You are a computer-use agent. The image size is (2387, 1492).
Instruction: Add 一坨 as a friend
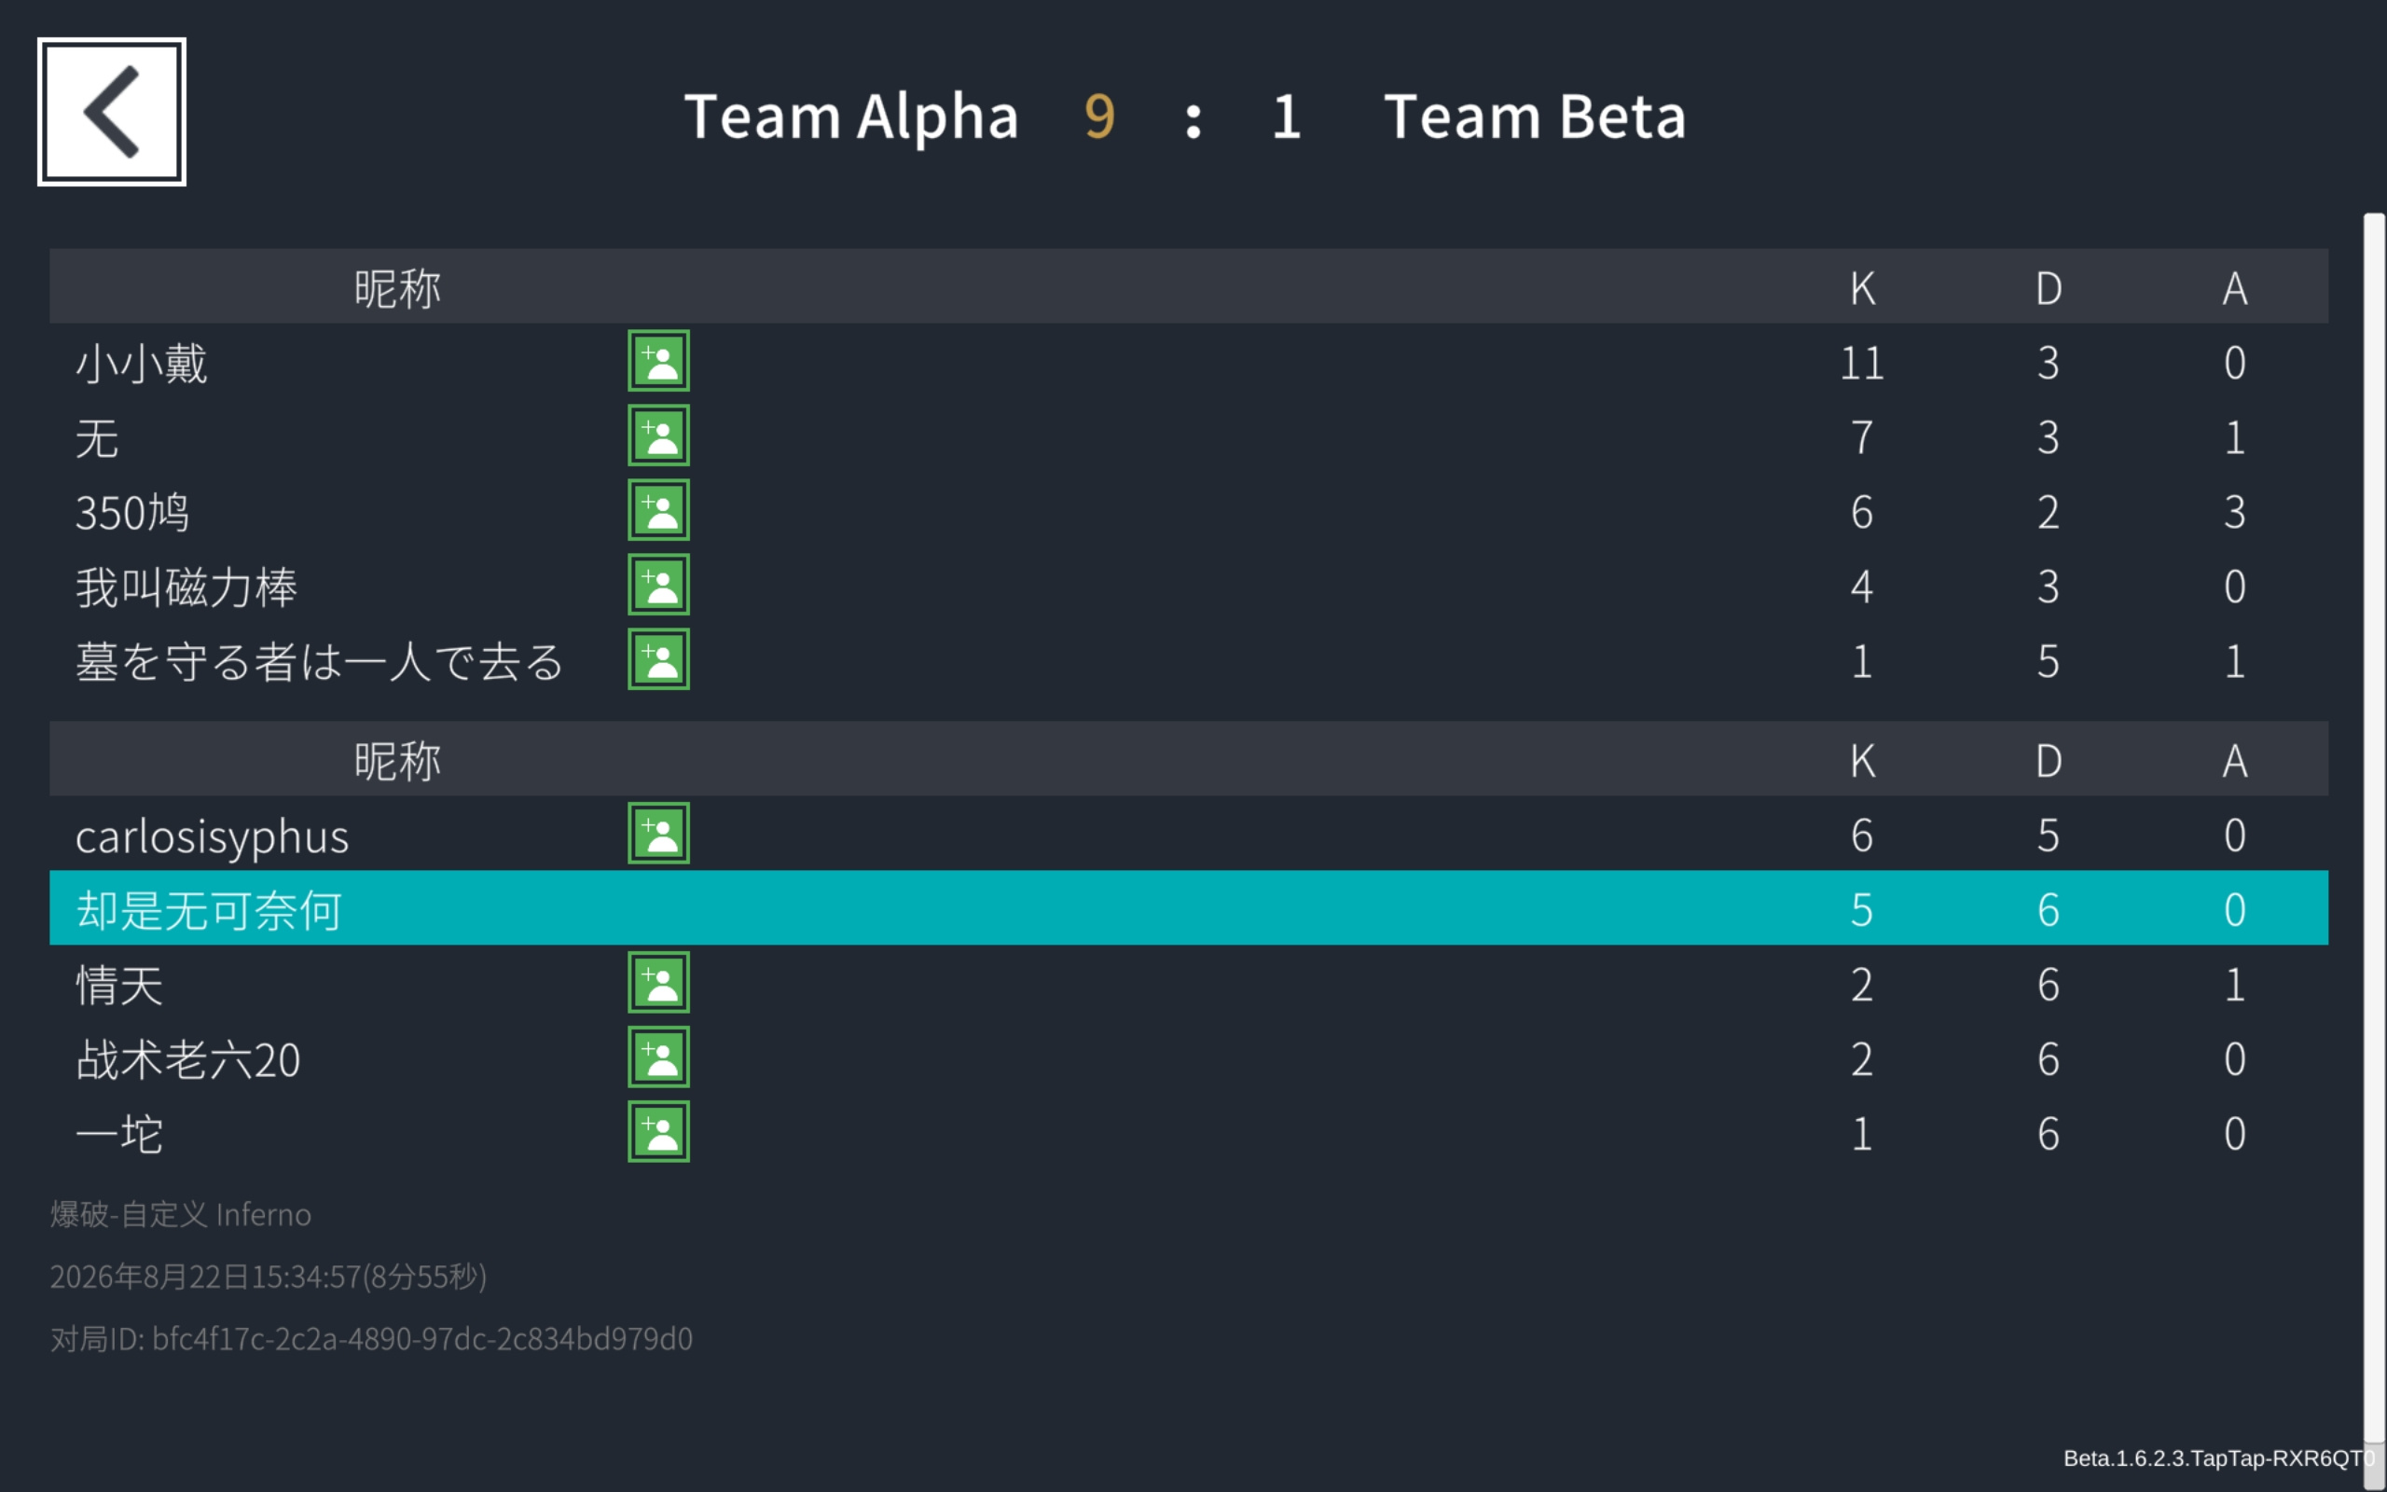[658, 1132]
